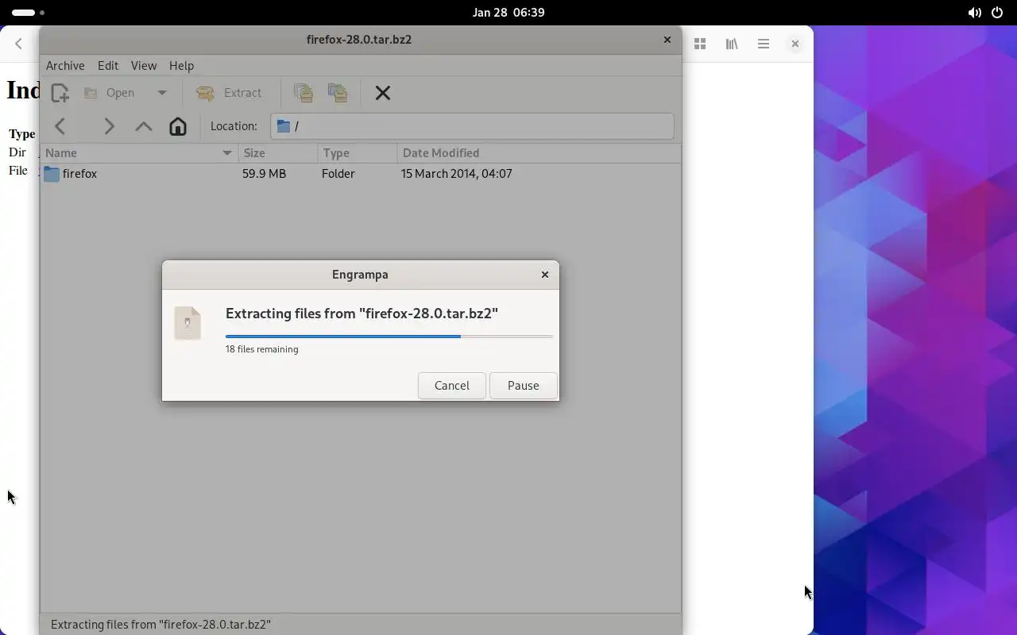The image size is (1017, 635).
Task: Open the Edit menu
Action: pyautogui.click(x=108, y=66)
